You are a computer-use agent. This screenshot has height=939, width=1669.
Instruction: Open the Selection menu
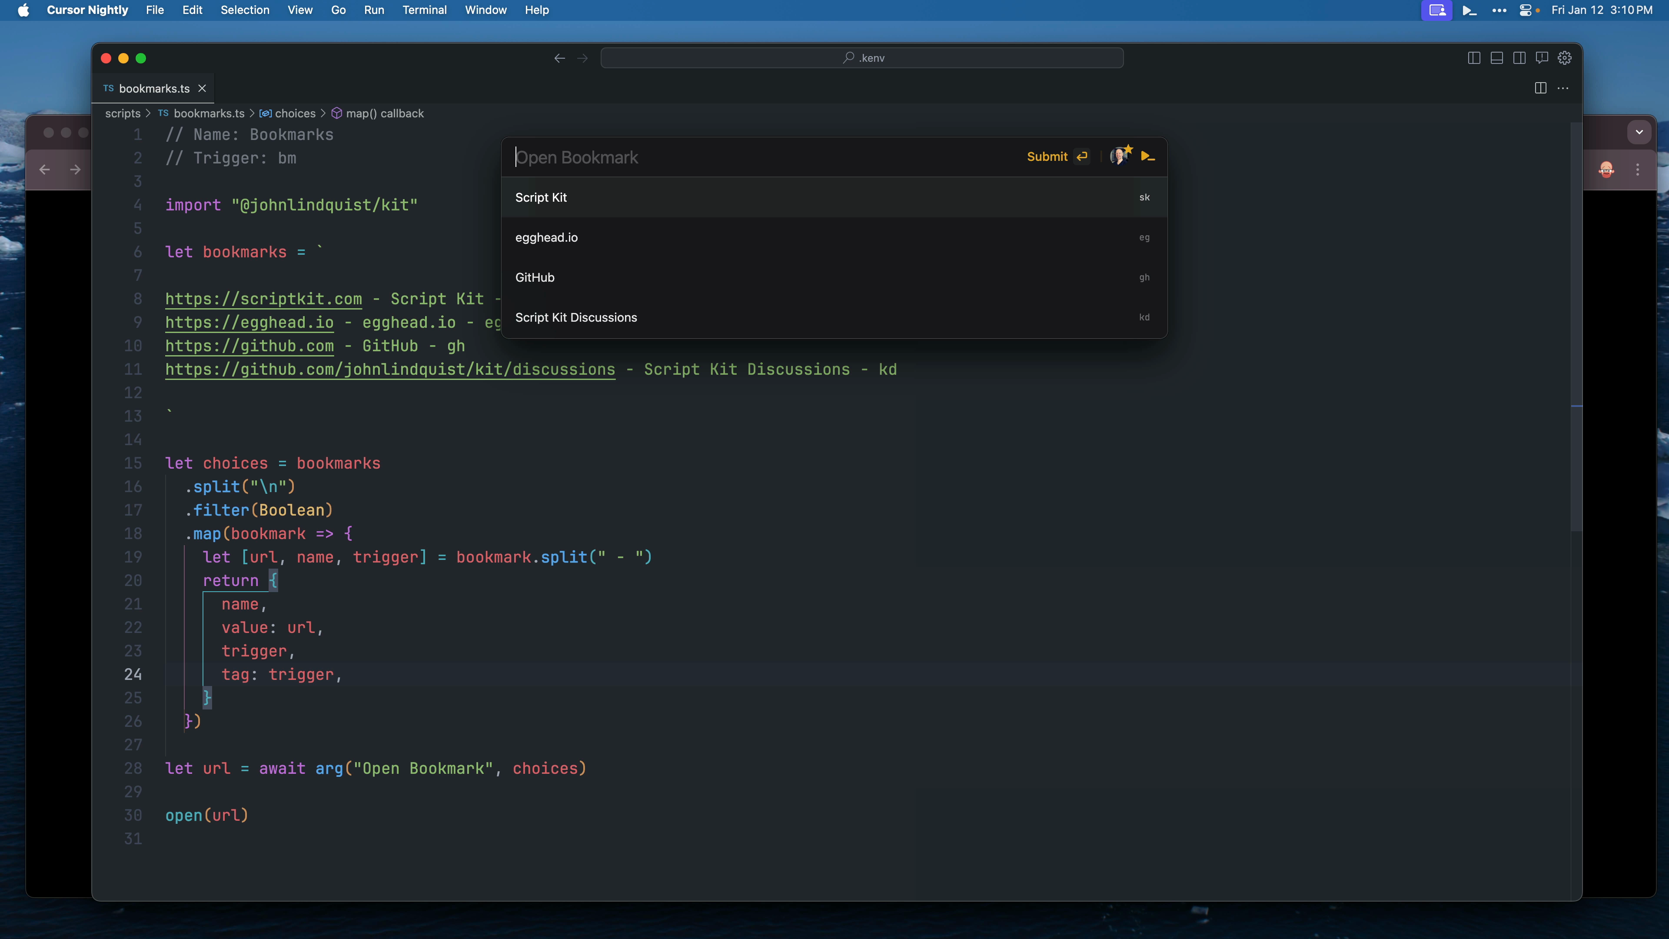coord(245,10)
